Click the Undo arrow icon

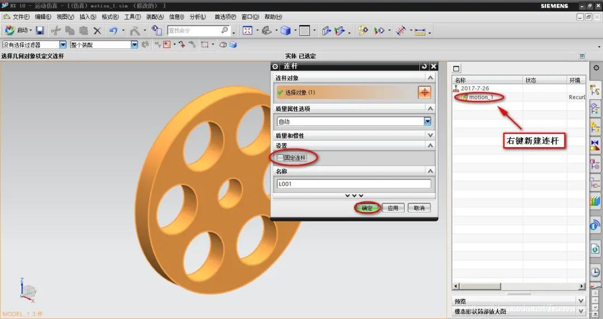point(113,30)
